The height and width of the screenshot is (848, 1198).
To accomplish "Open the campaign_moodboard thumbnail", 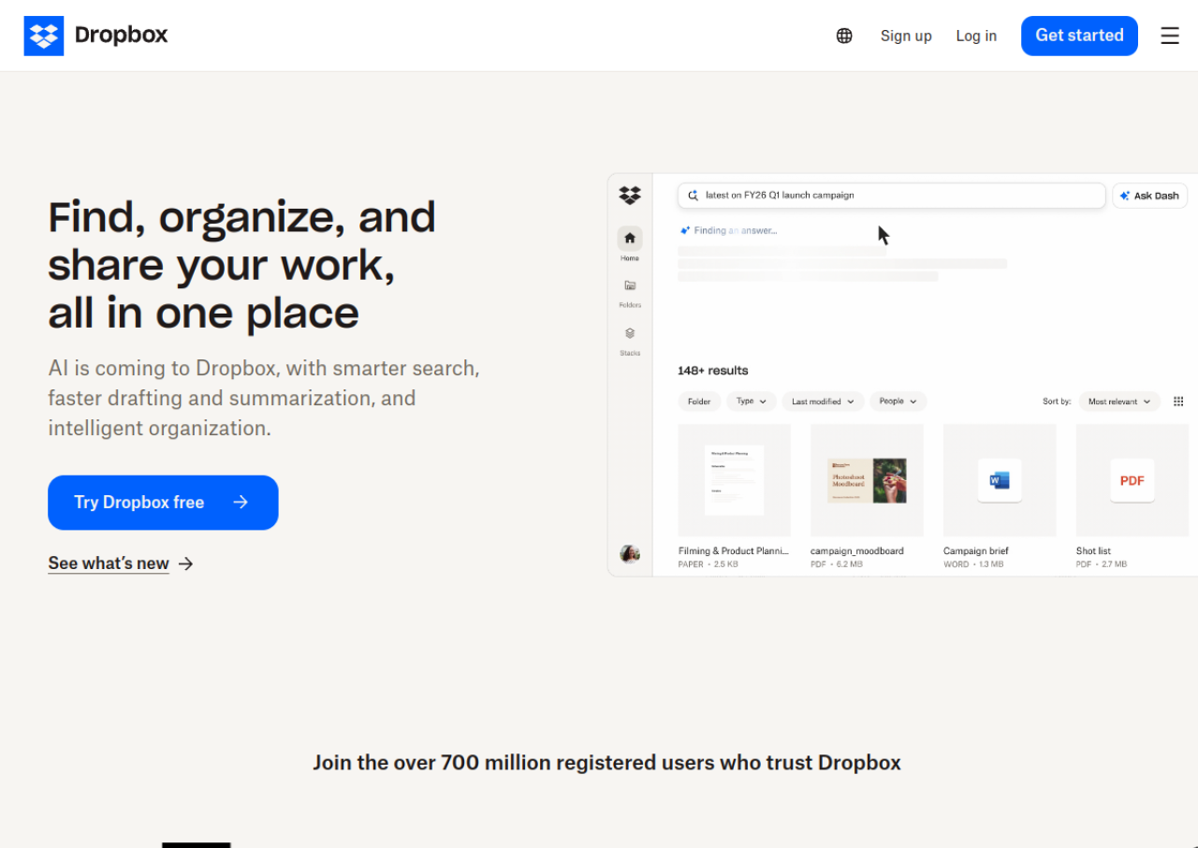I will coord(867,480).
